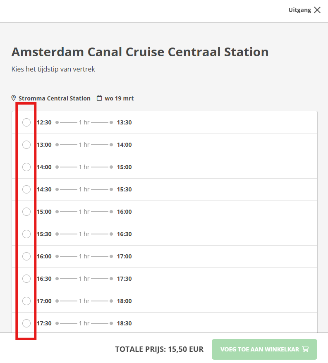The height and width of the screenshot is (363, 328).
Task: Select the 13:00 departure radio button
Action: click(x=26, y=145)
